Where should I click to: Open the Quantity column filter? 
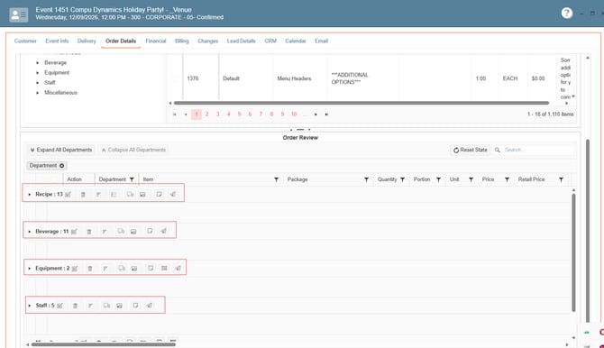[x=403, y=179]
